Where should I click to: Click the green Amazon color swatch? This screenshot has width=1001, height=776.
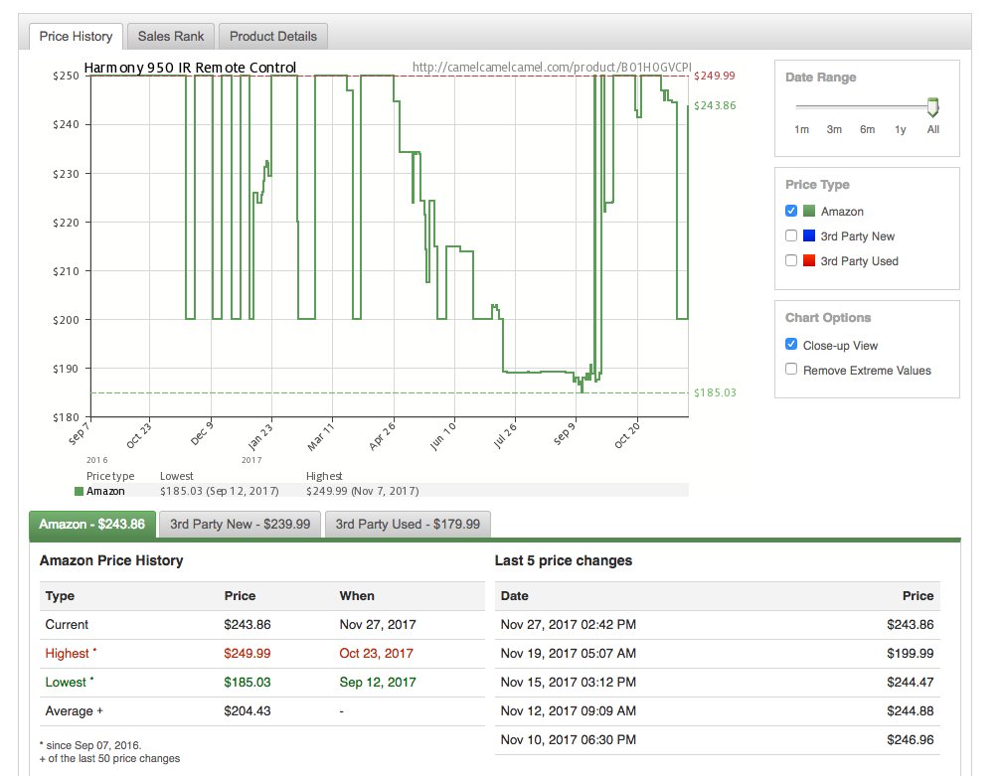(809, 211)
